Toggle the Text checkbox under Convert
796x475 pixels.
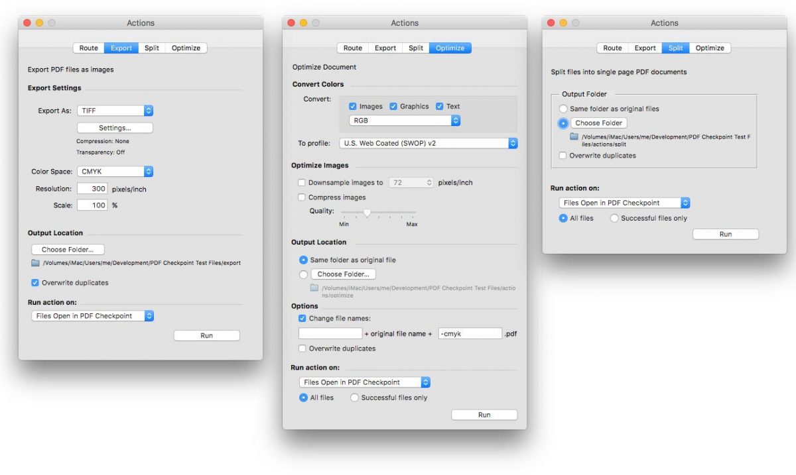(x=438, y=106)
